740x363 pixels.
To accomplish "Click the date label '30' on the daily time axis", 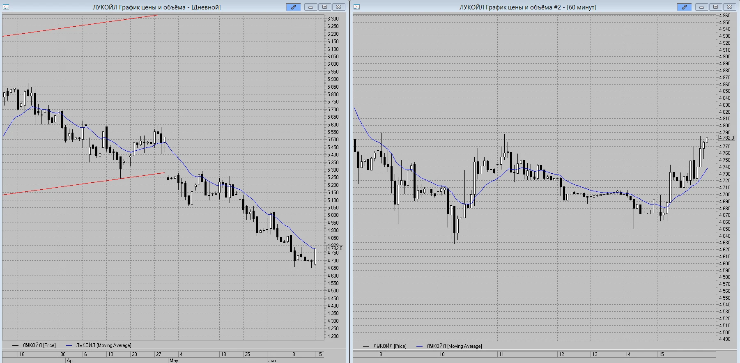I will (x=63, y=354).
